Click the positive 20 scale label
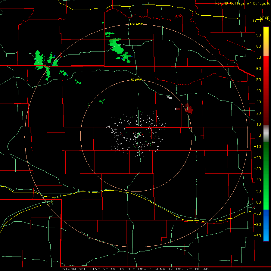This screenshot has width=271, height=271. click(x=259, y=113)
